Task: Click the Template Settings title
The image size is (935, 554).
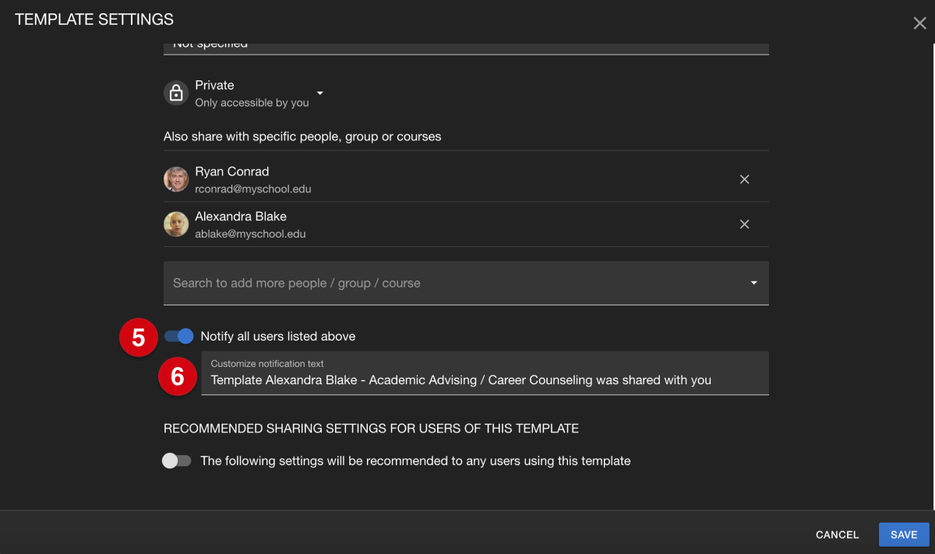Action: 94,19
